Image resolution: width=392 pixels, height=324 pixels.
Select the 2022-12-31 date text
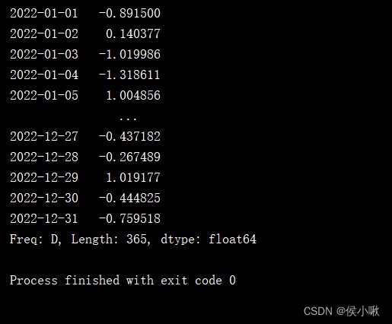coord(44,218)
